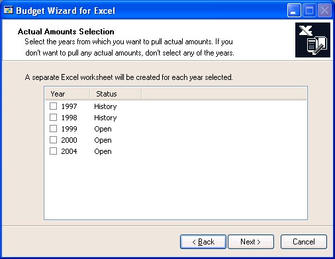Go to the Back step
This screenshot has height=259, width=335.
tap(203, 242)
